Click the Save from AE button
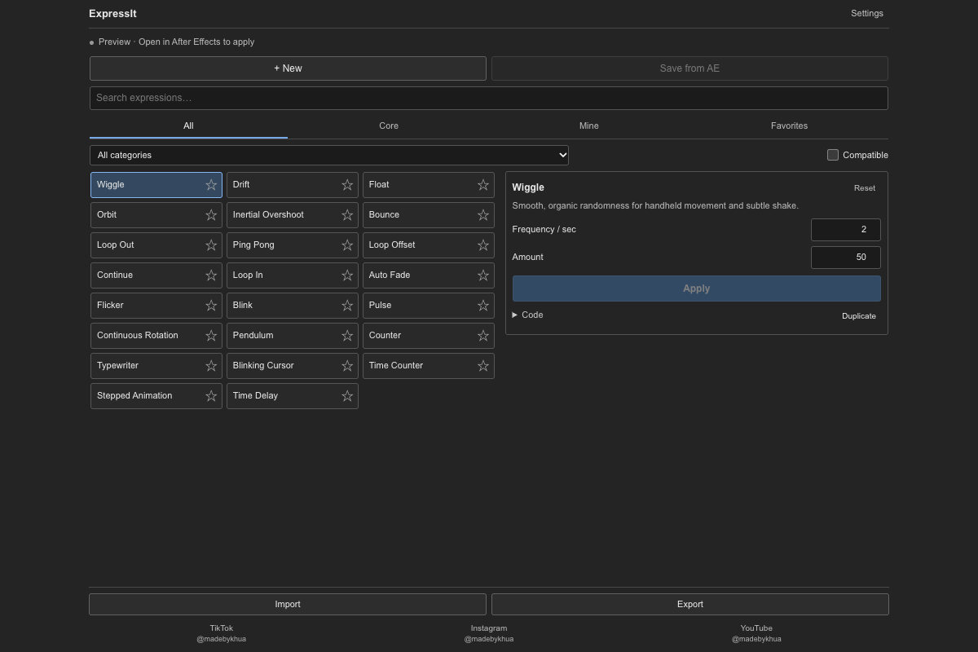The width and height of the screenshot is (978, 652). pos(689,68)
